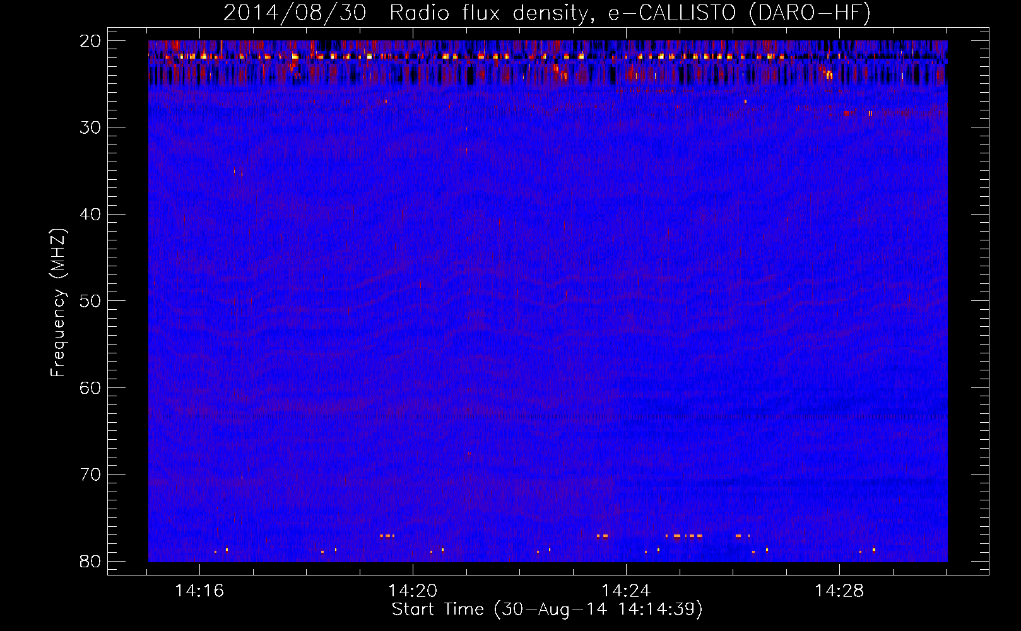Click the y-axis value 20

[x=91, y=41]
